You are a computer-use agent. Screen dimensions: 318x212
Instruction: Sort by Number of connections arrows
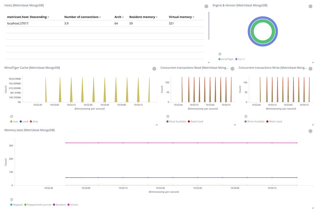100,17
